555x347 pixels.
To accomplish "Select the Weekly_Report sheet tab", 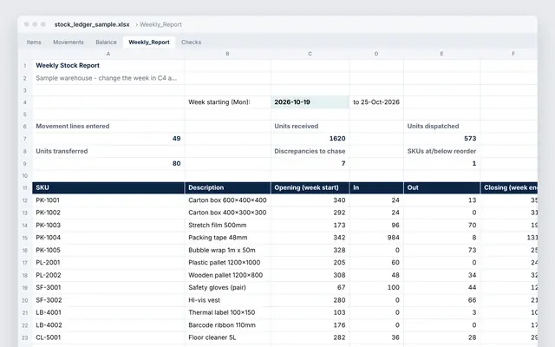I will 149,43.
